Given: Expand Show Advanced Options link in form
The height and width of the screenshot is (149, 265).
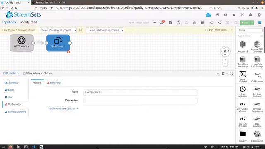Looking at the screenshot, I should [63, 108].
